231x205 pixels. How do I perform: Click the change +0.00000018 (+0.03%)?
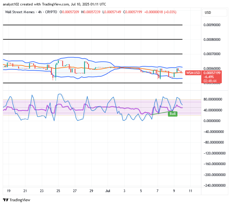160,12
